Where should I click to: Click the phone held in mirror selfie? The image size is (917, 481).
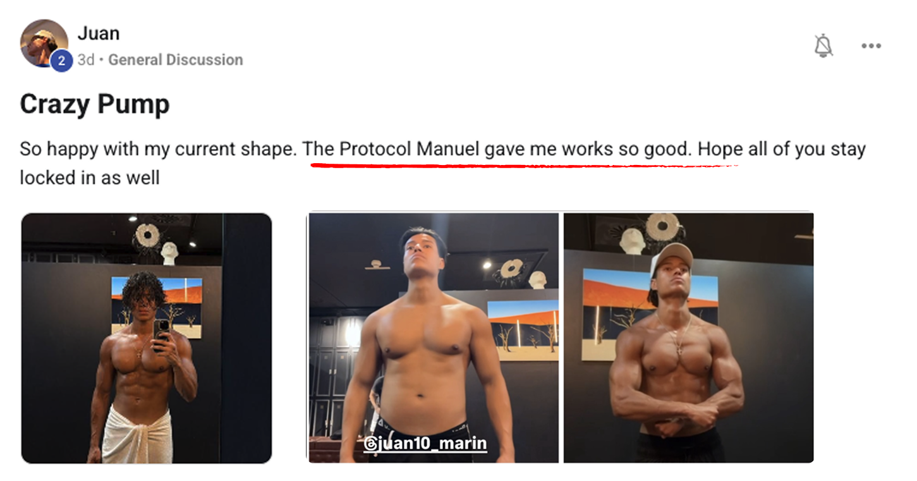pos(162,334)
